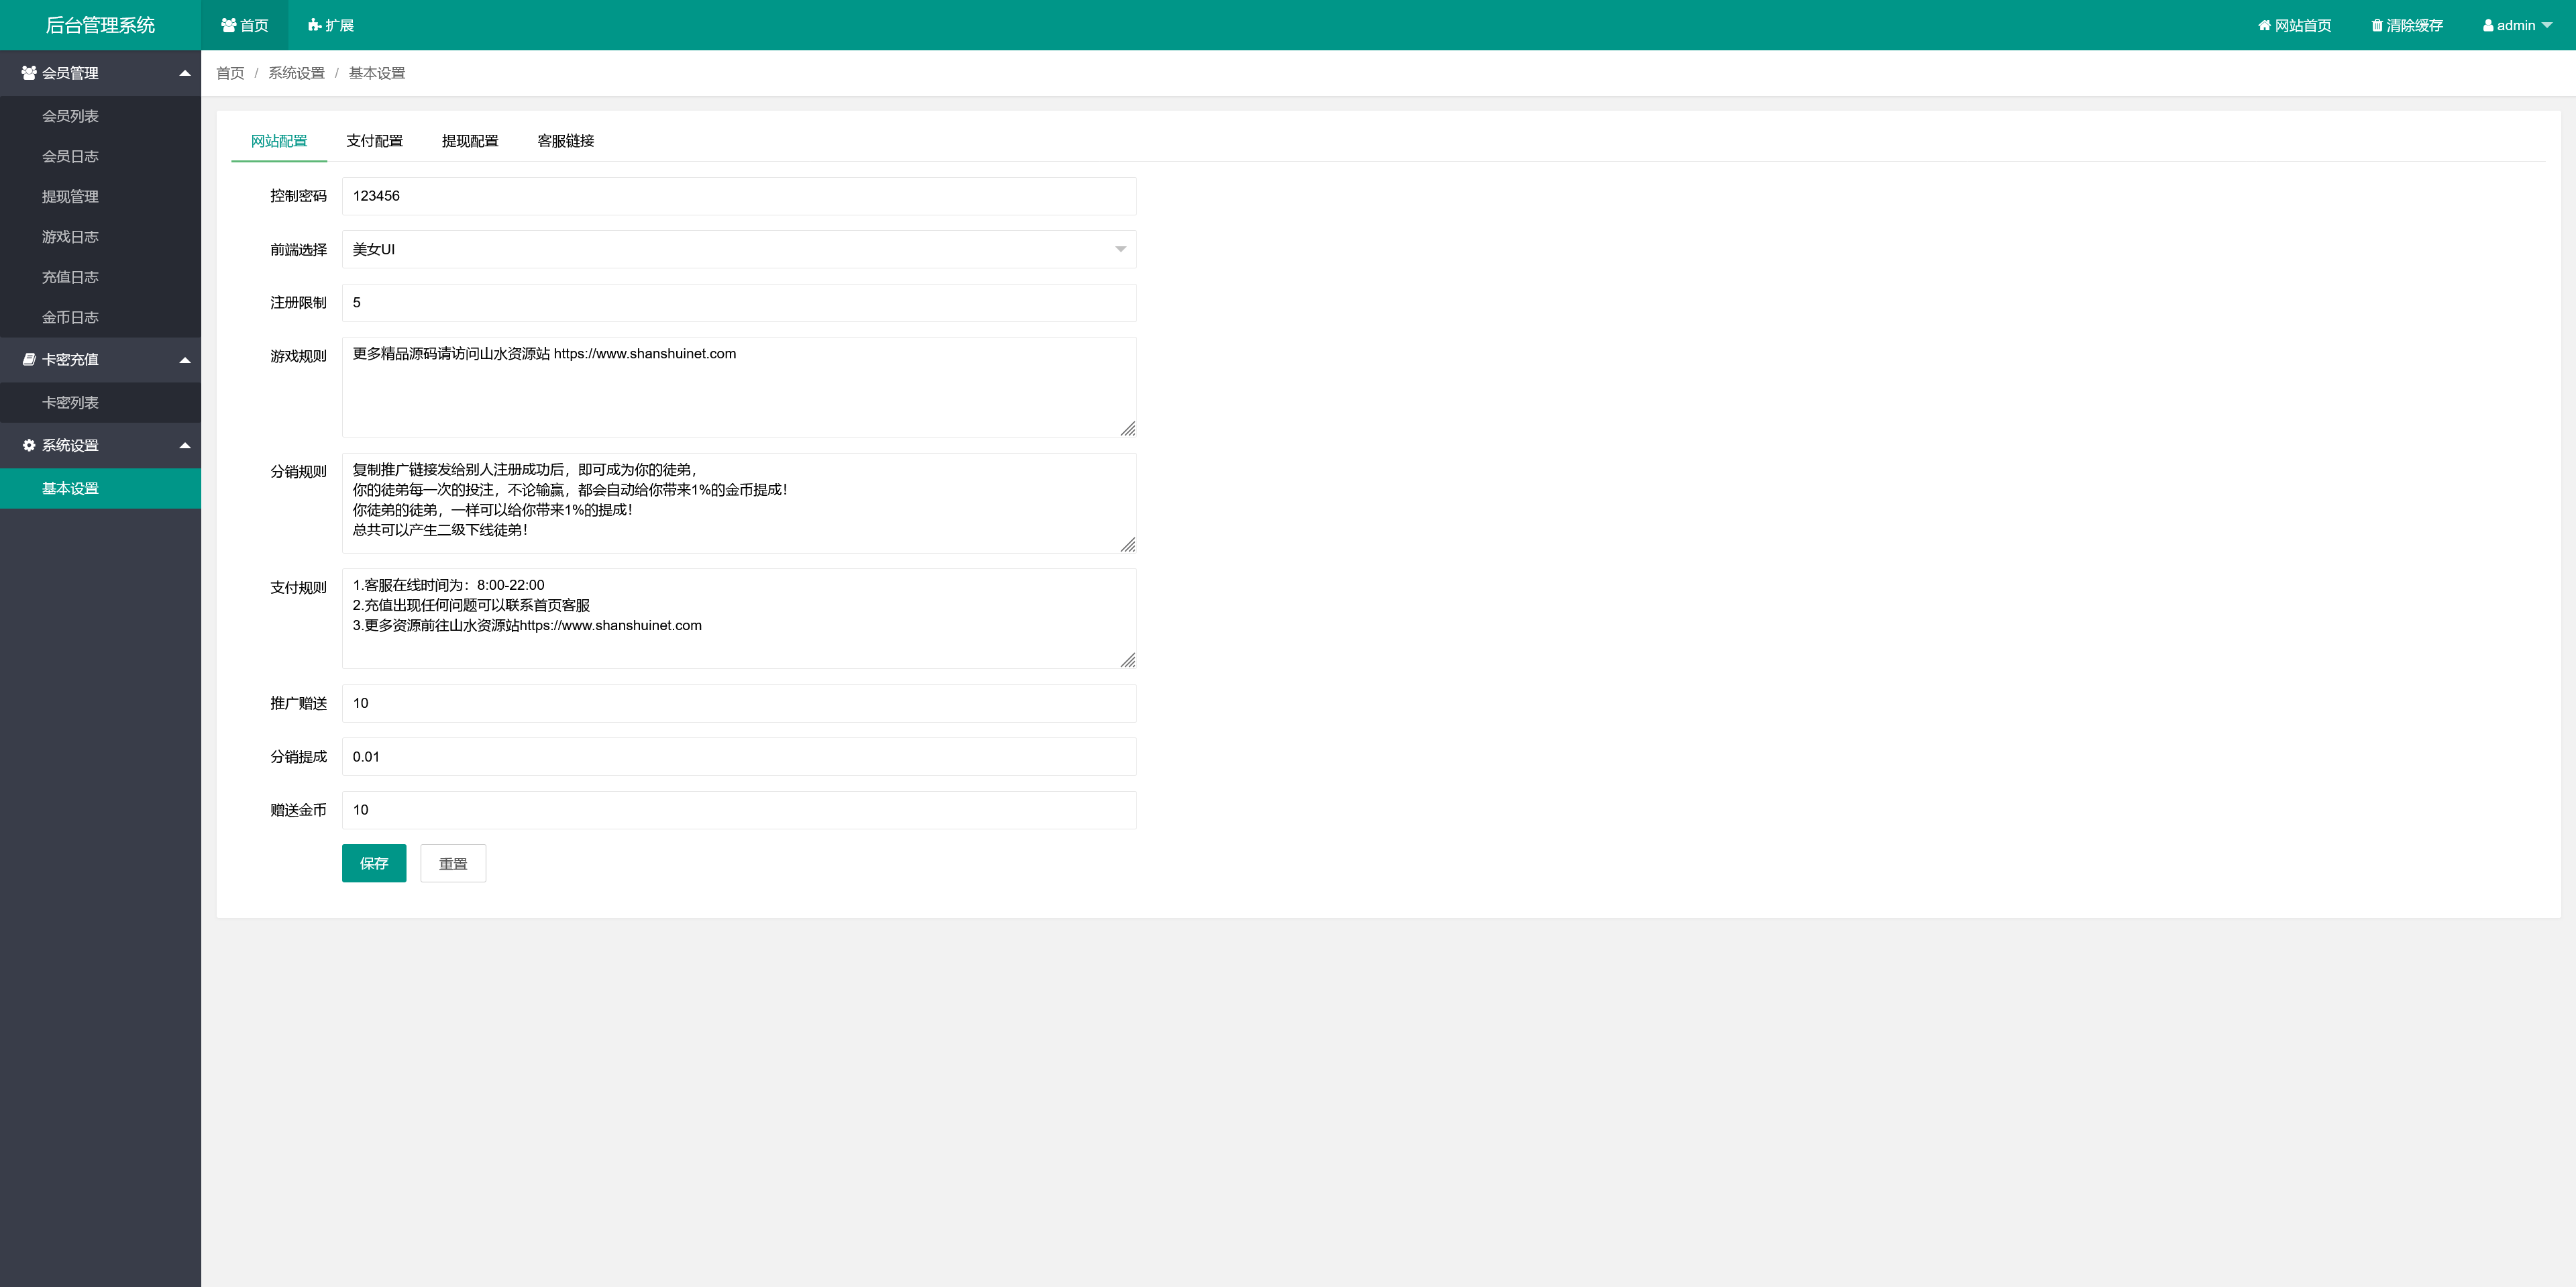Click the admin user icon
The width and height of the screenshot is (2576, 1287).
point(2488,26)
